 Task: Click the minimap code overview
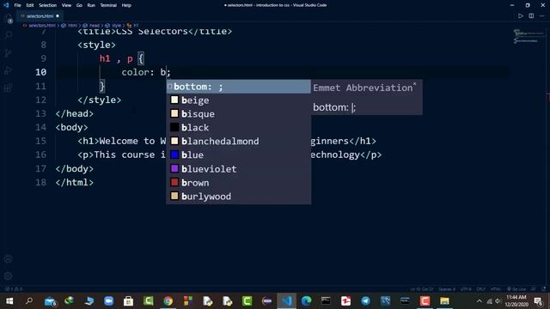click(529, 36)
